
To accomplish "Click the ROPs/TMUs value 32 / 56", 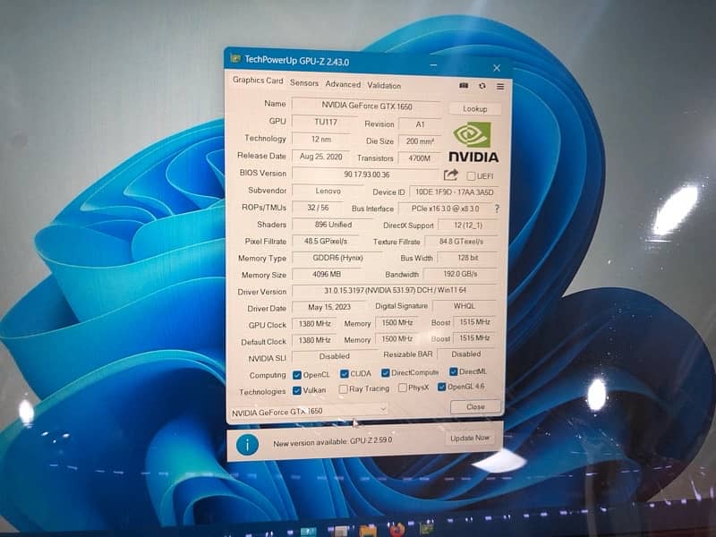I will [319, 208].
